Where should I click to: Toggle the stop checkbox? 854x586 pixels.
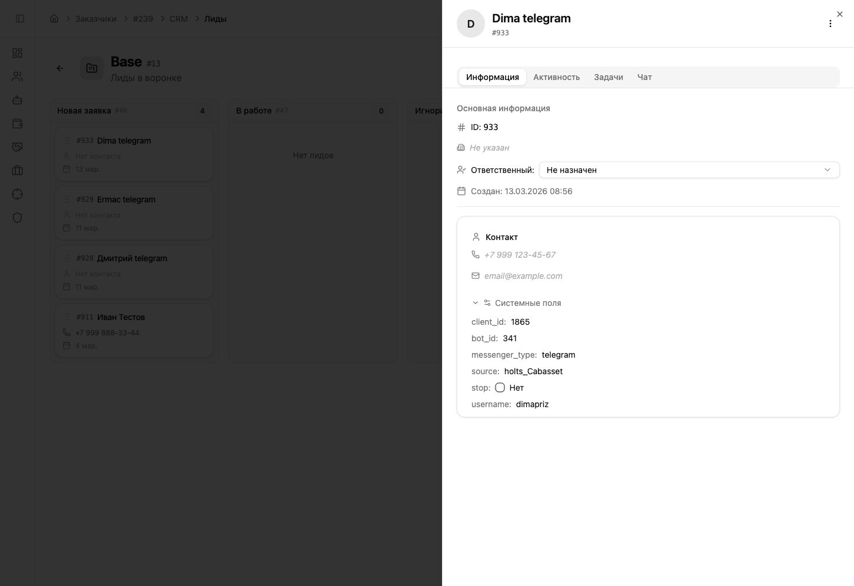500,388
